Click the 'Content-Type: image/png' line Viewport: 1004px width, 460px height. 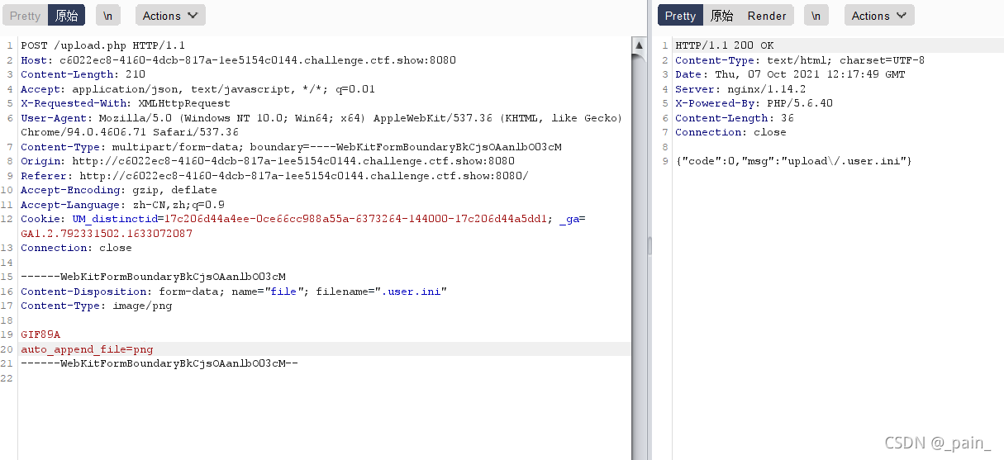96,306
